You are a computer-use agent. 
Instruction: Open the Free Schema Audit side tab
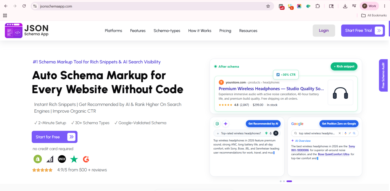point(383,75)
